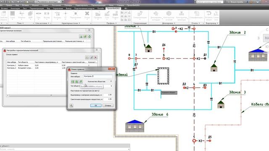Click the settings icon in collisions window toolbar
Screen dimensions: 269x151
click(x=85, y=36)
